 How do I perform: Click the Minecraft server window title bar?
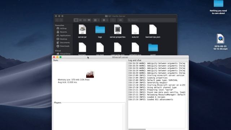click(120, 57)
